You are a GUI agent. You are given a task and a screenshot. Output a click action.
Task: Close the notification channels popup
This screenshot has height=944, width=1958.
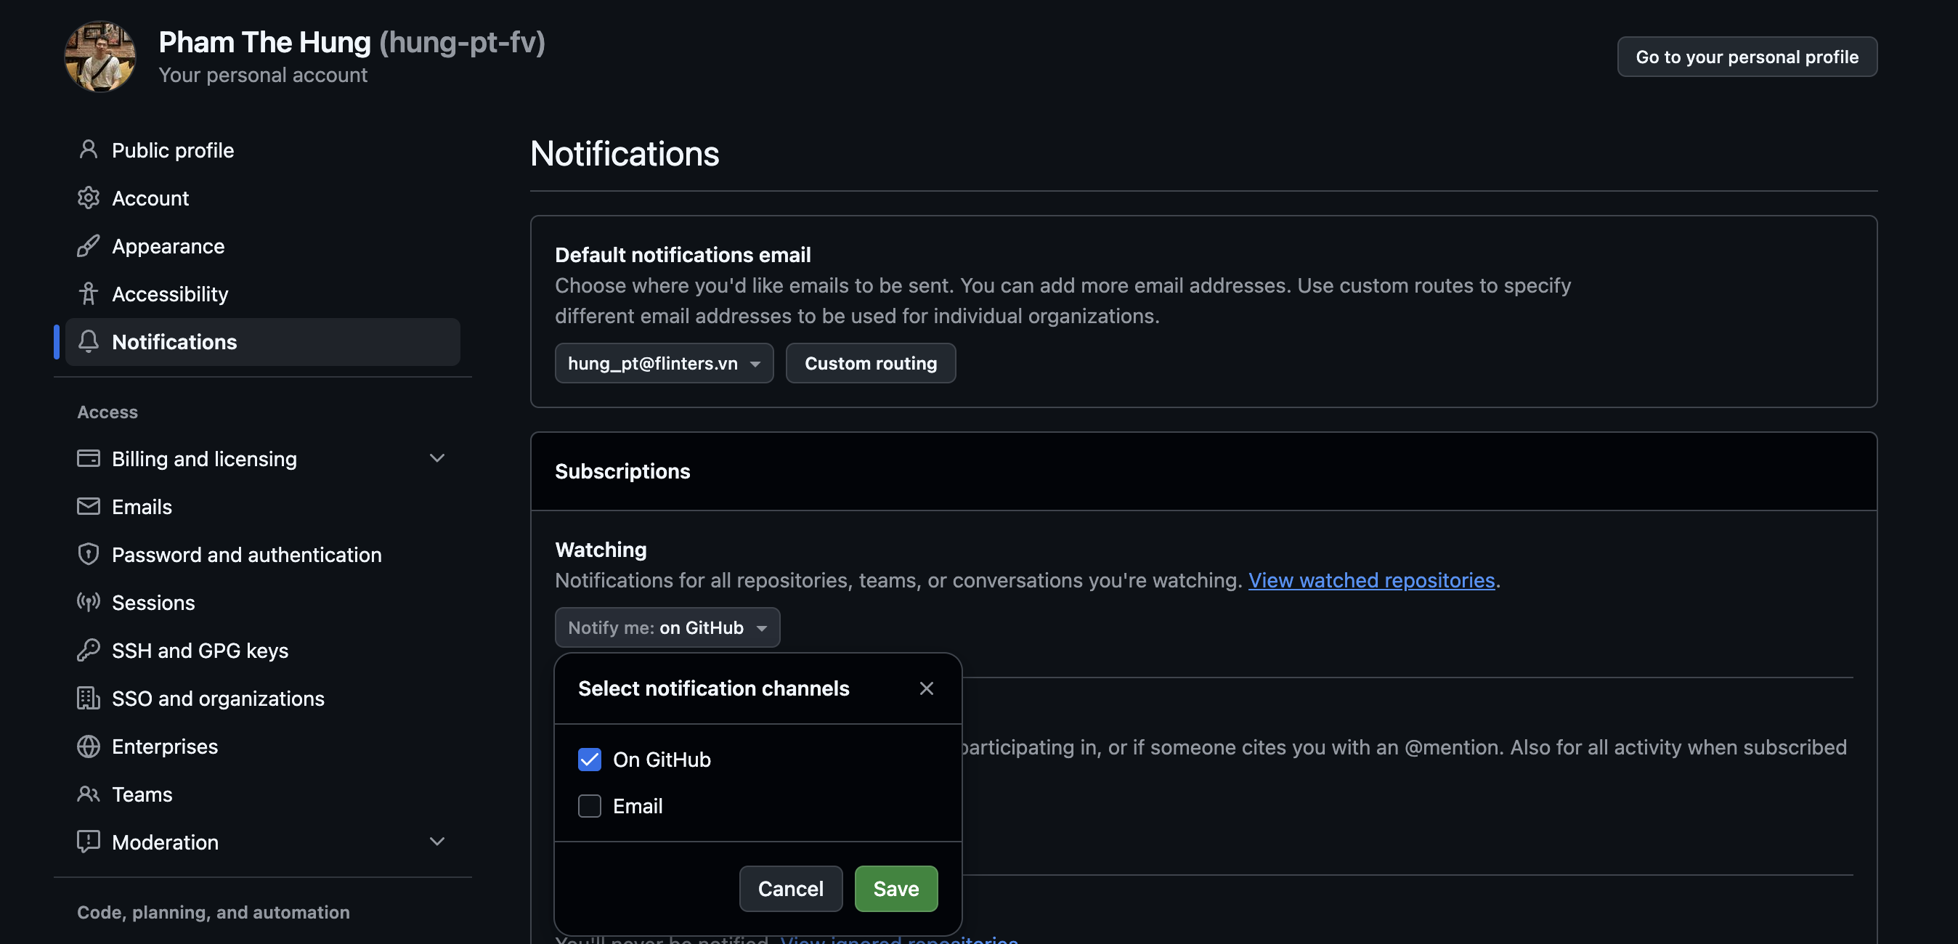(x=926, y=688)
